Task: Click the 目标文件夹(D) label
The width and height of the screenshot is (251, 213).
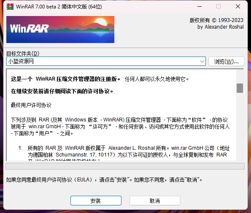Action: [23, 54]
